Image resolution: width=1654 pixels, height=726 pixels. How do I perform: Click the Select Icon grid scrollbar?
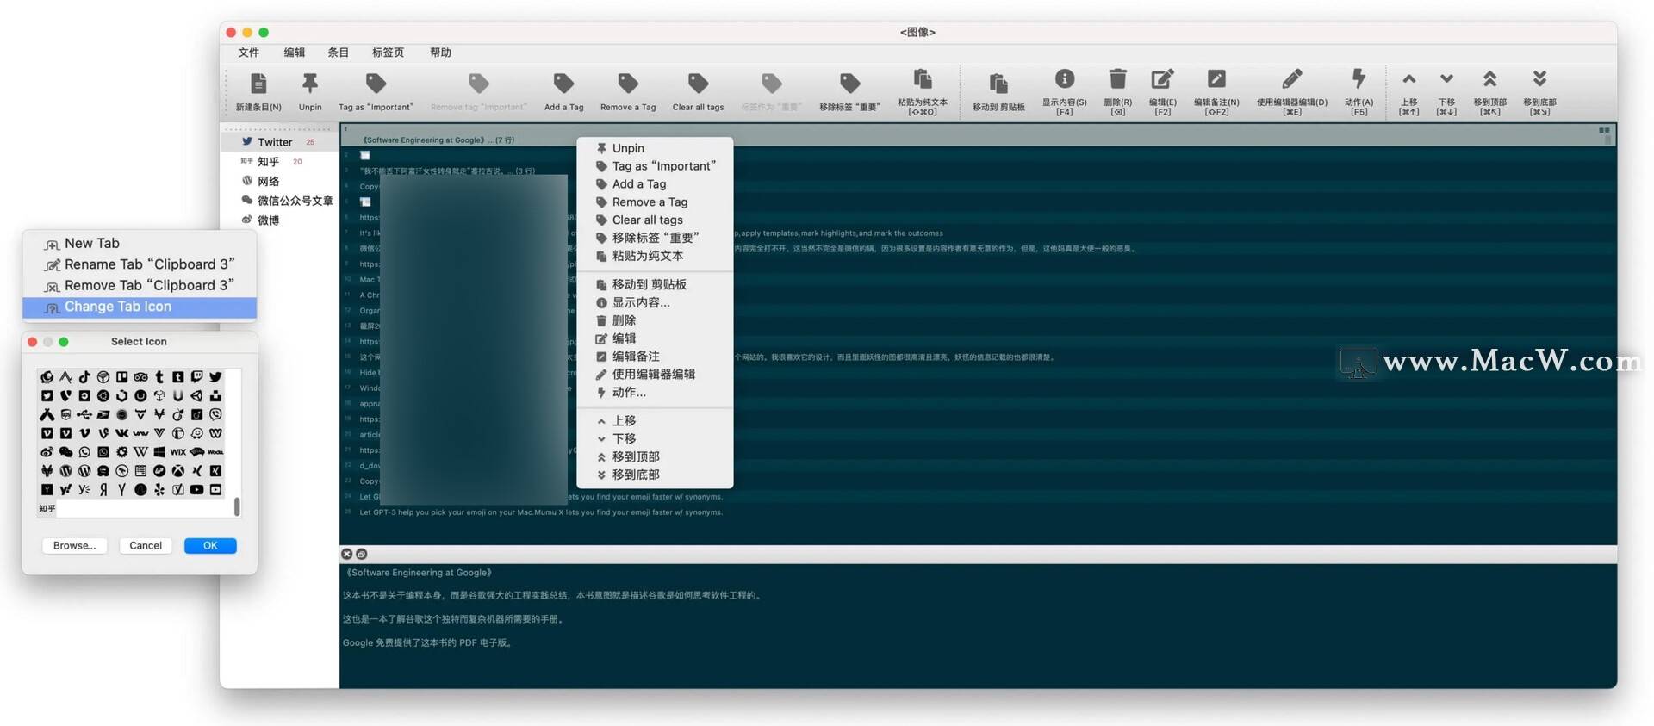click(x=237, y=506)
